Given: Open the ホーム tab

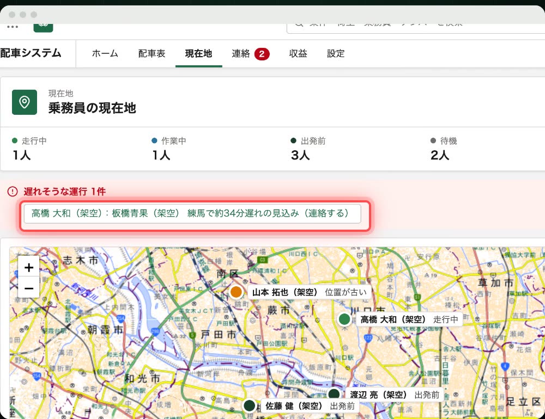Looking at the screenshot, I should tap(105, 53).
